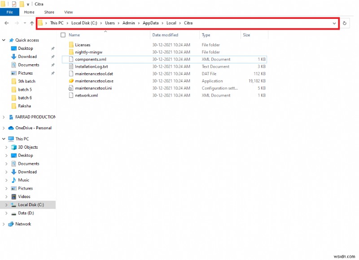
Task: Expand the Network tree node
Action: point(4,224)
